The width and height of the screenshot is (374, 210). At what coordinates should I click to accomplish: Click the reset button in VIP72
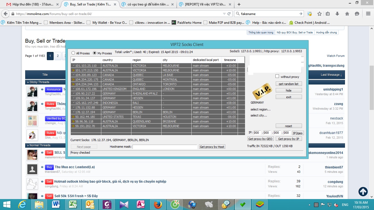pos(289,126)
